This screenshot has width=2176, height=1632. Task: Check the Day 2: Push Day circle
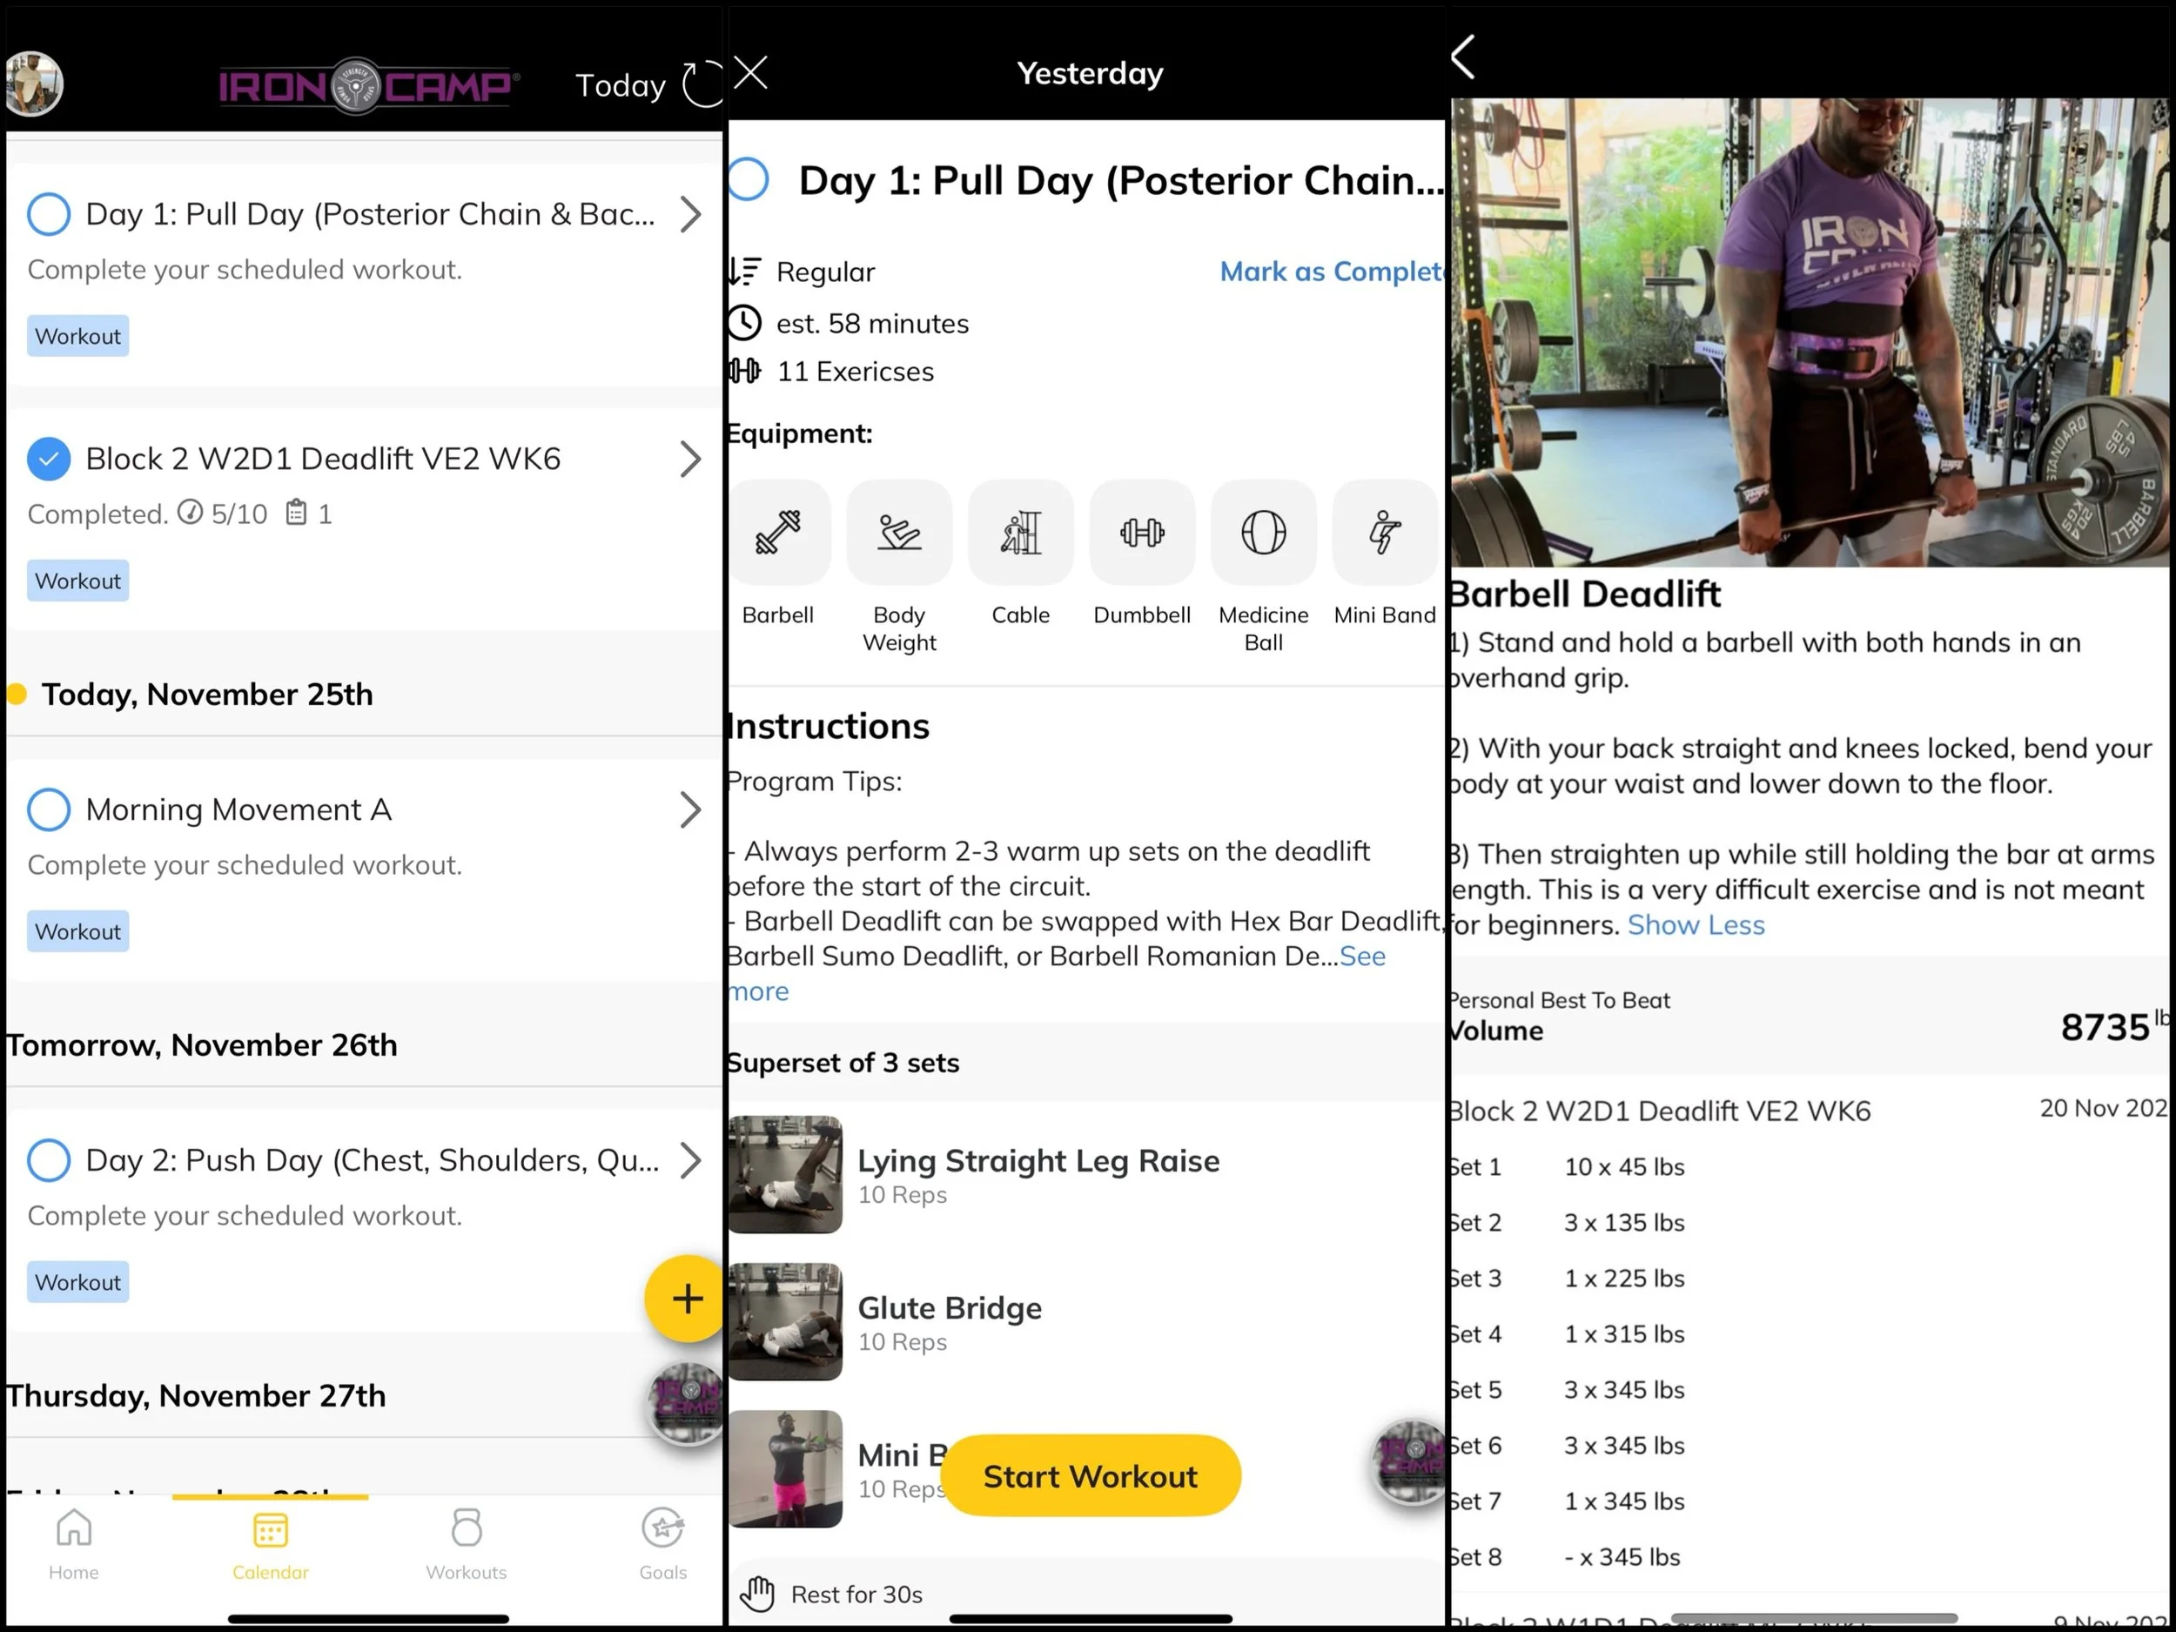point(48,1160)
